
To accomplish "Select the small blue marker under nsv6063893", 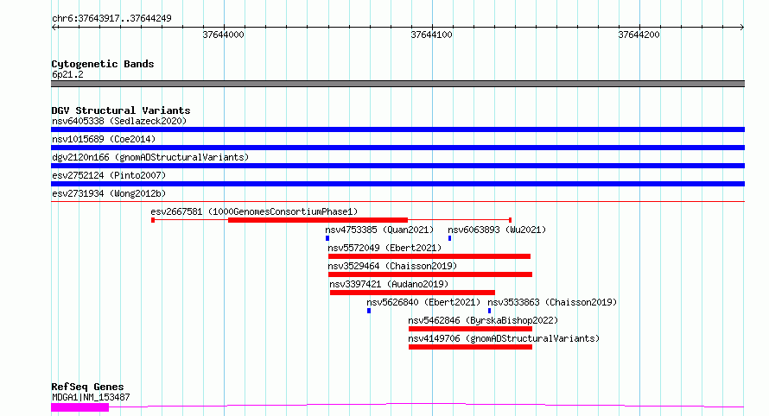I will tap(449, 238).
